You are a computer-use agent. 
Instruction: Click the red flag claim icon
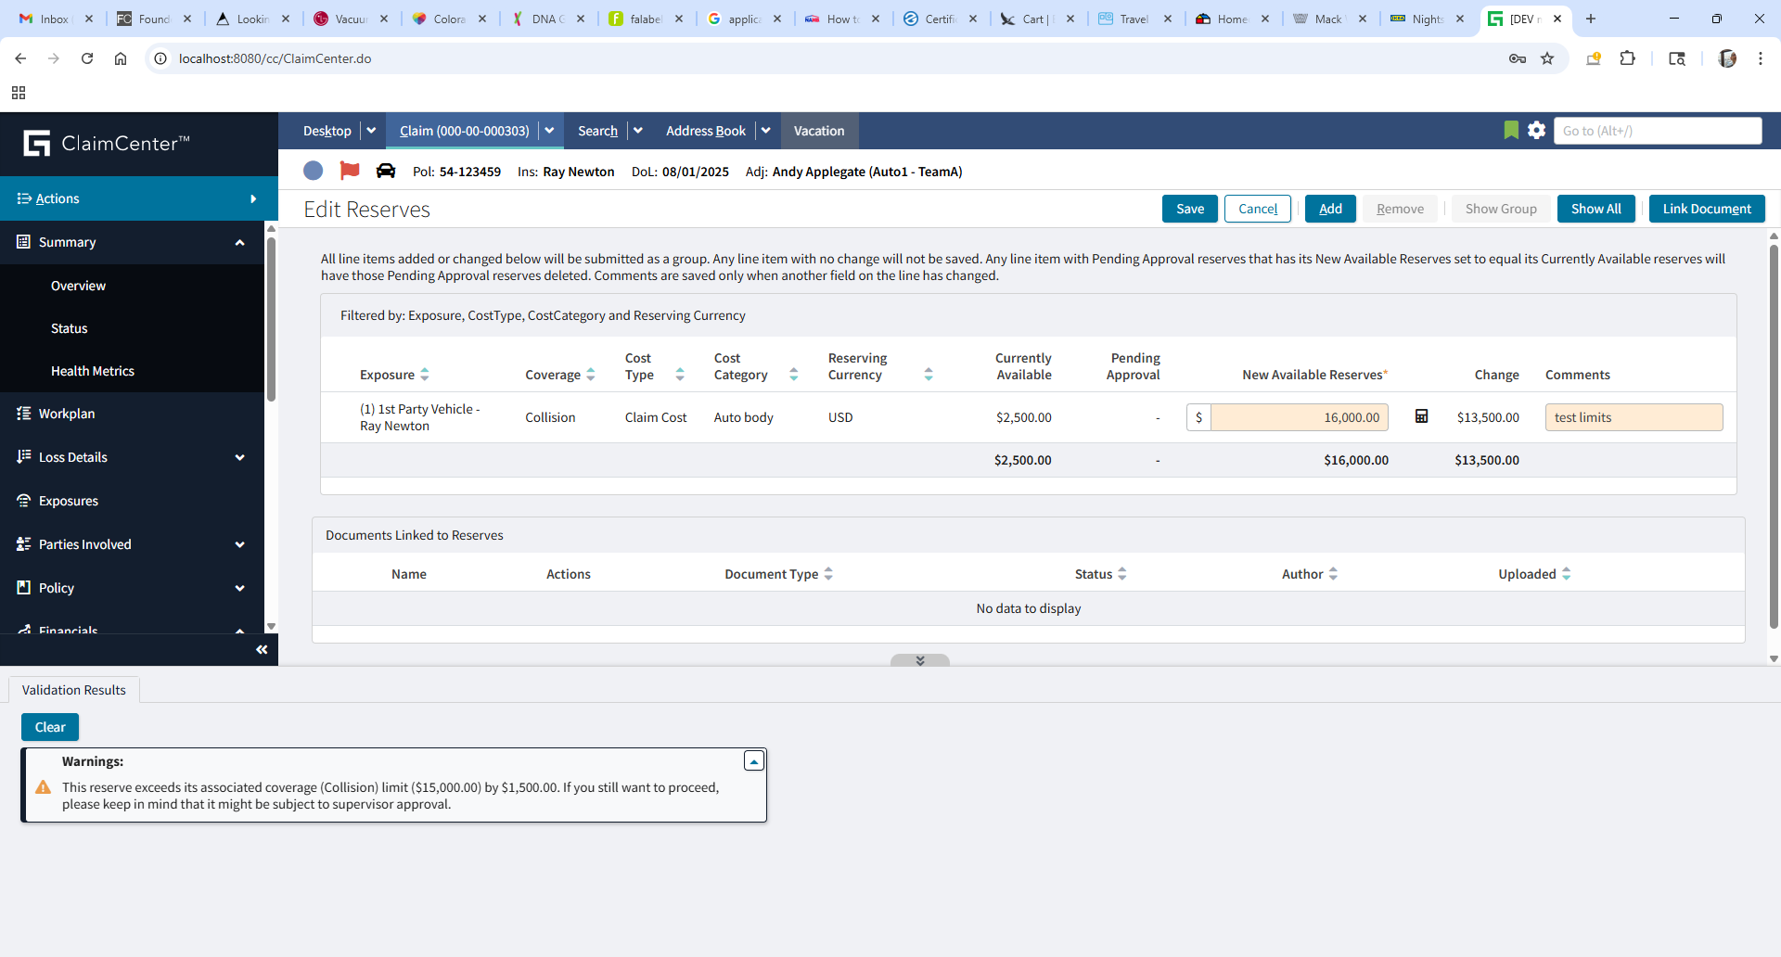coord(350,171)
